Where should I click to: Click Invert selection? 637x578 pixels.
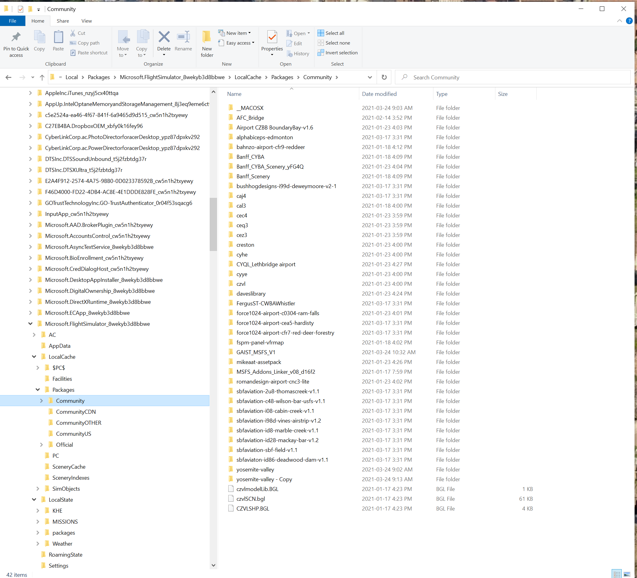point(338,53)
